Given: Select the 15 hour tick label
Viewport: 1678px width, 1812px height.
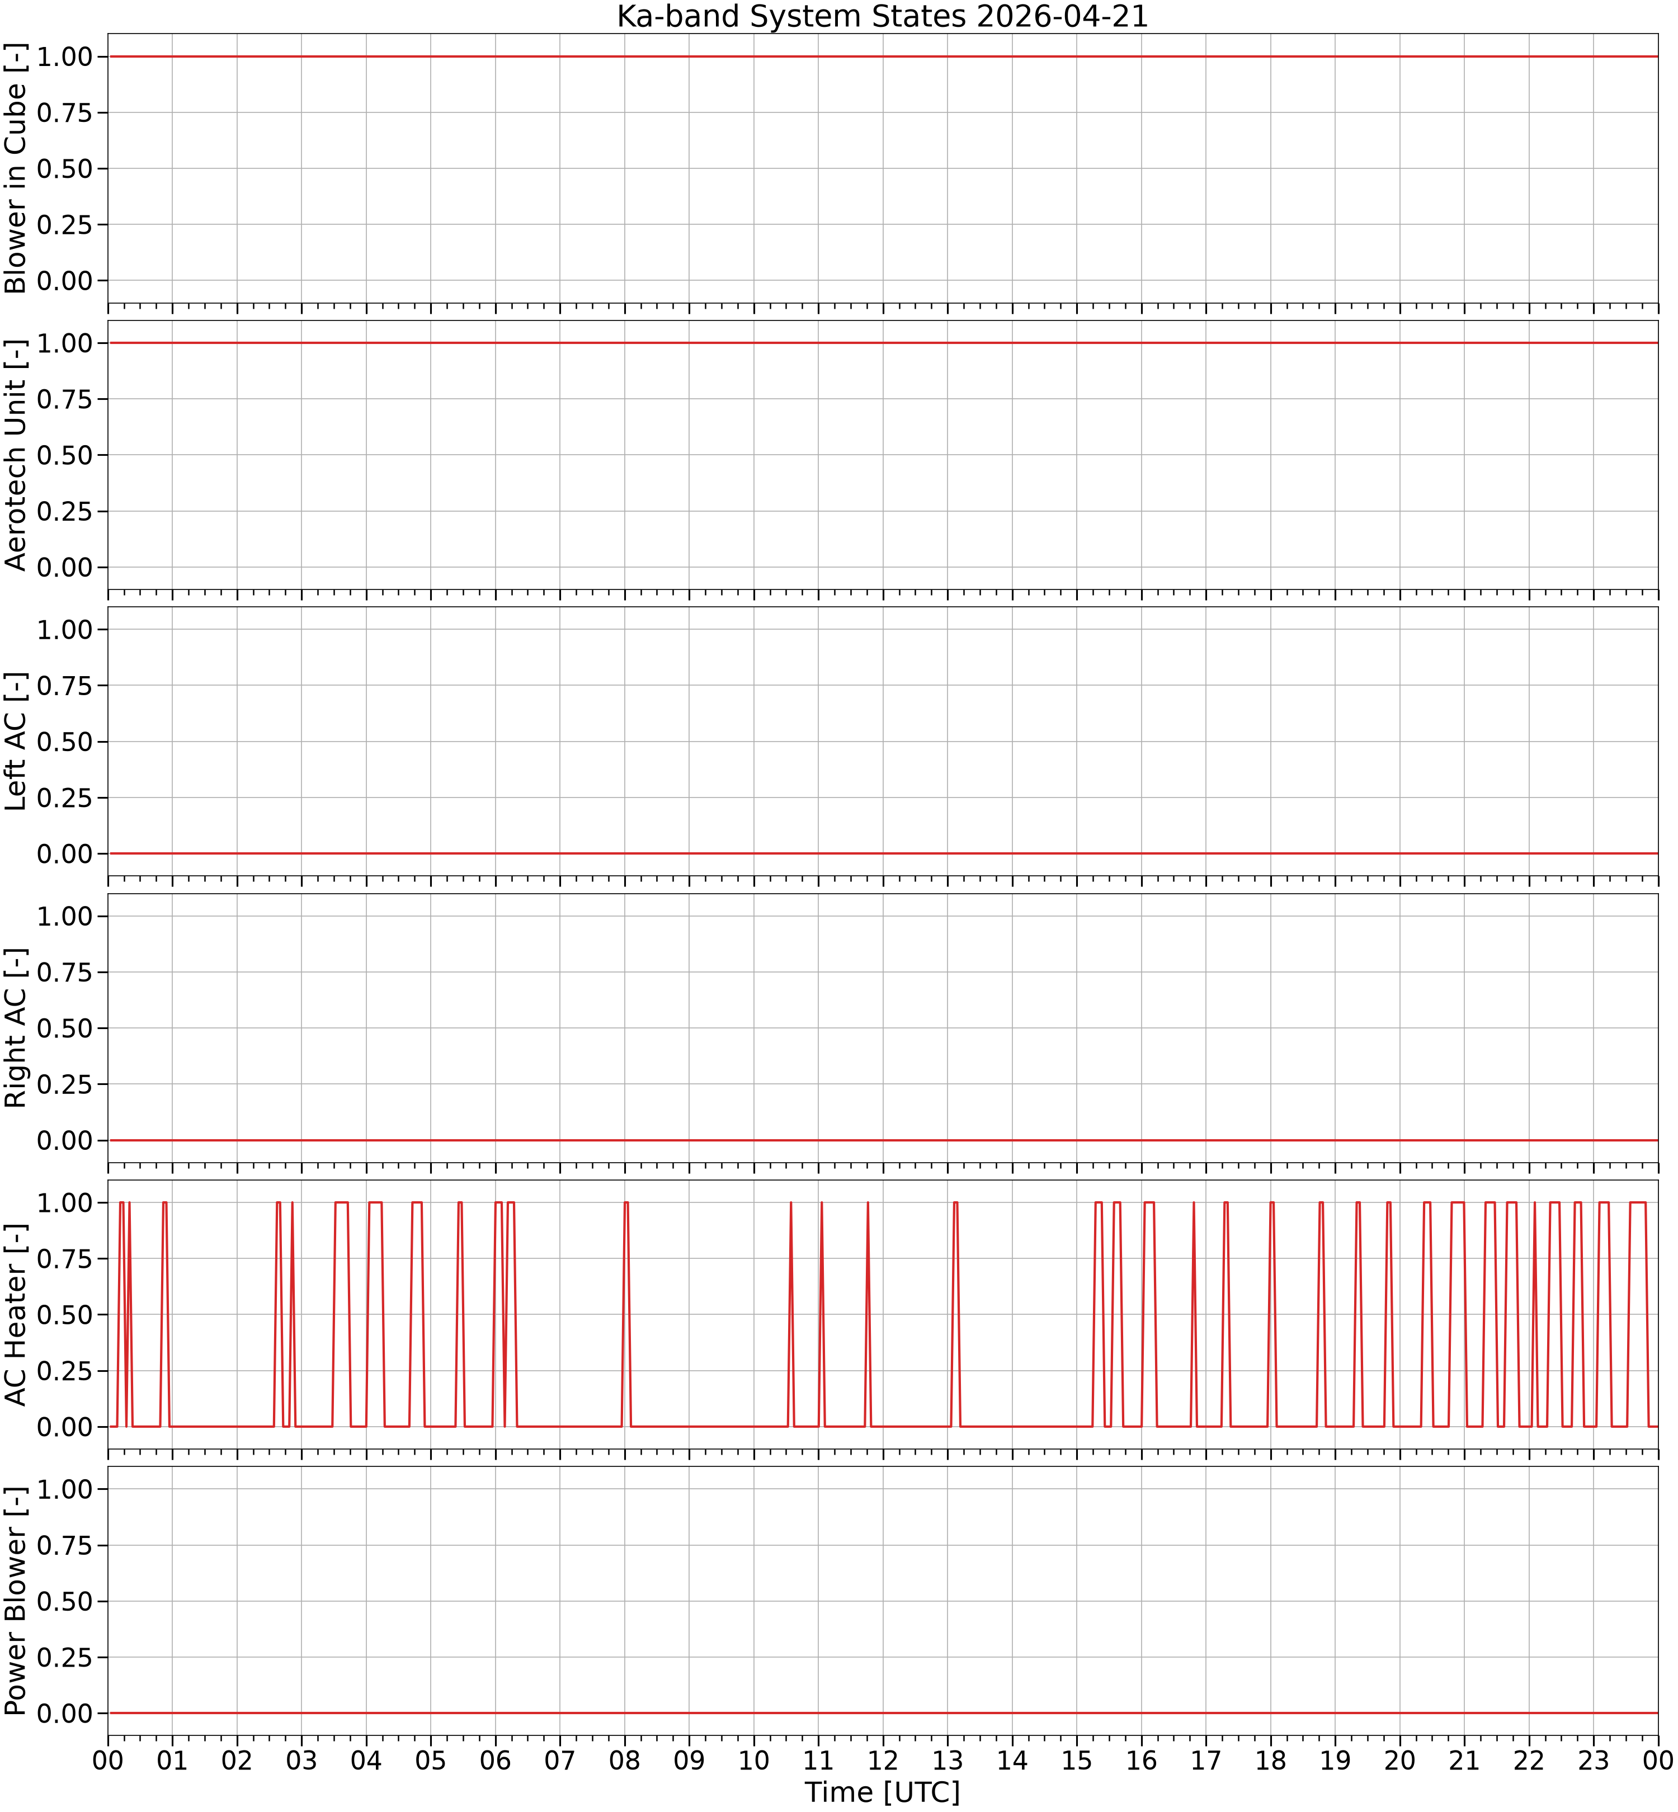Looking at the screenshot, I should [1077, 1760].
